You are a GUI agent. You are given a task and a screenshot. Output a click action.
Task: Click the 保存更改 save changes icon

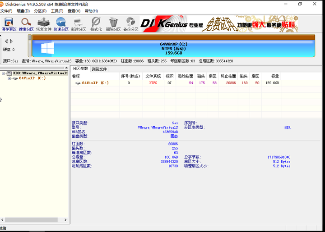pyautogui.click(x=9, y=24)
